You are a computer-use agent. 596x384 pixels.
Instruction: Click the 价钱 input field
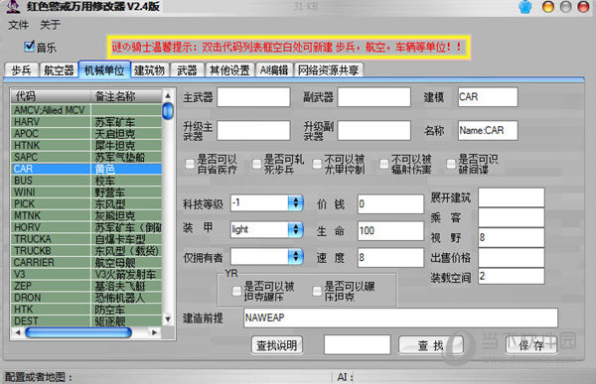[x=390, y=204]
